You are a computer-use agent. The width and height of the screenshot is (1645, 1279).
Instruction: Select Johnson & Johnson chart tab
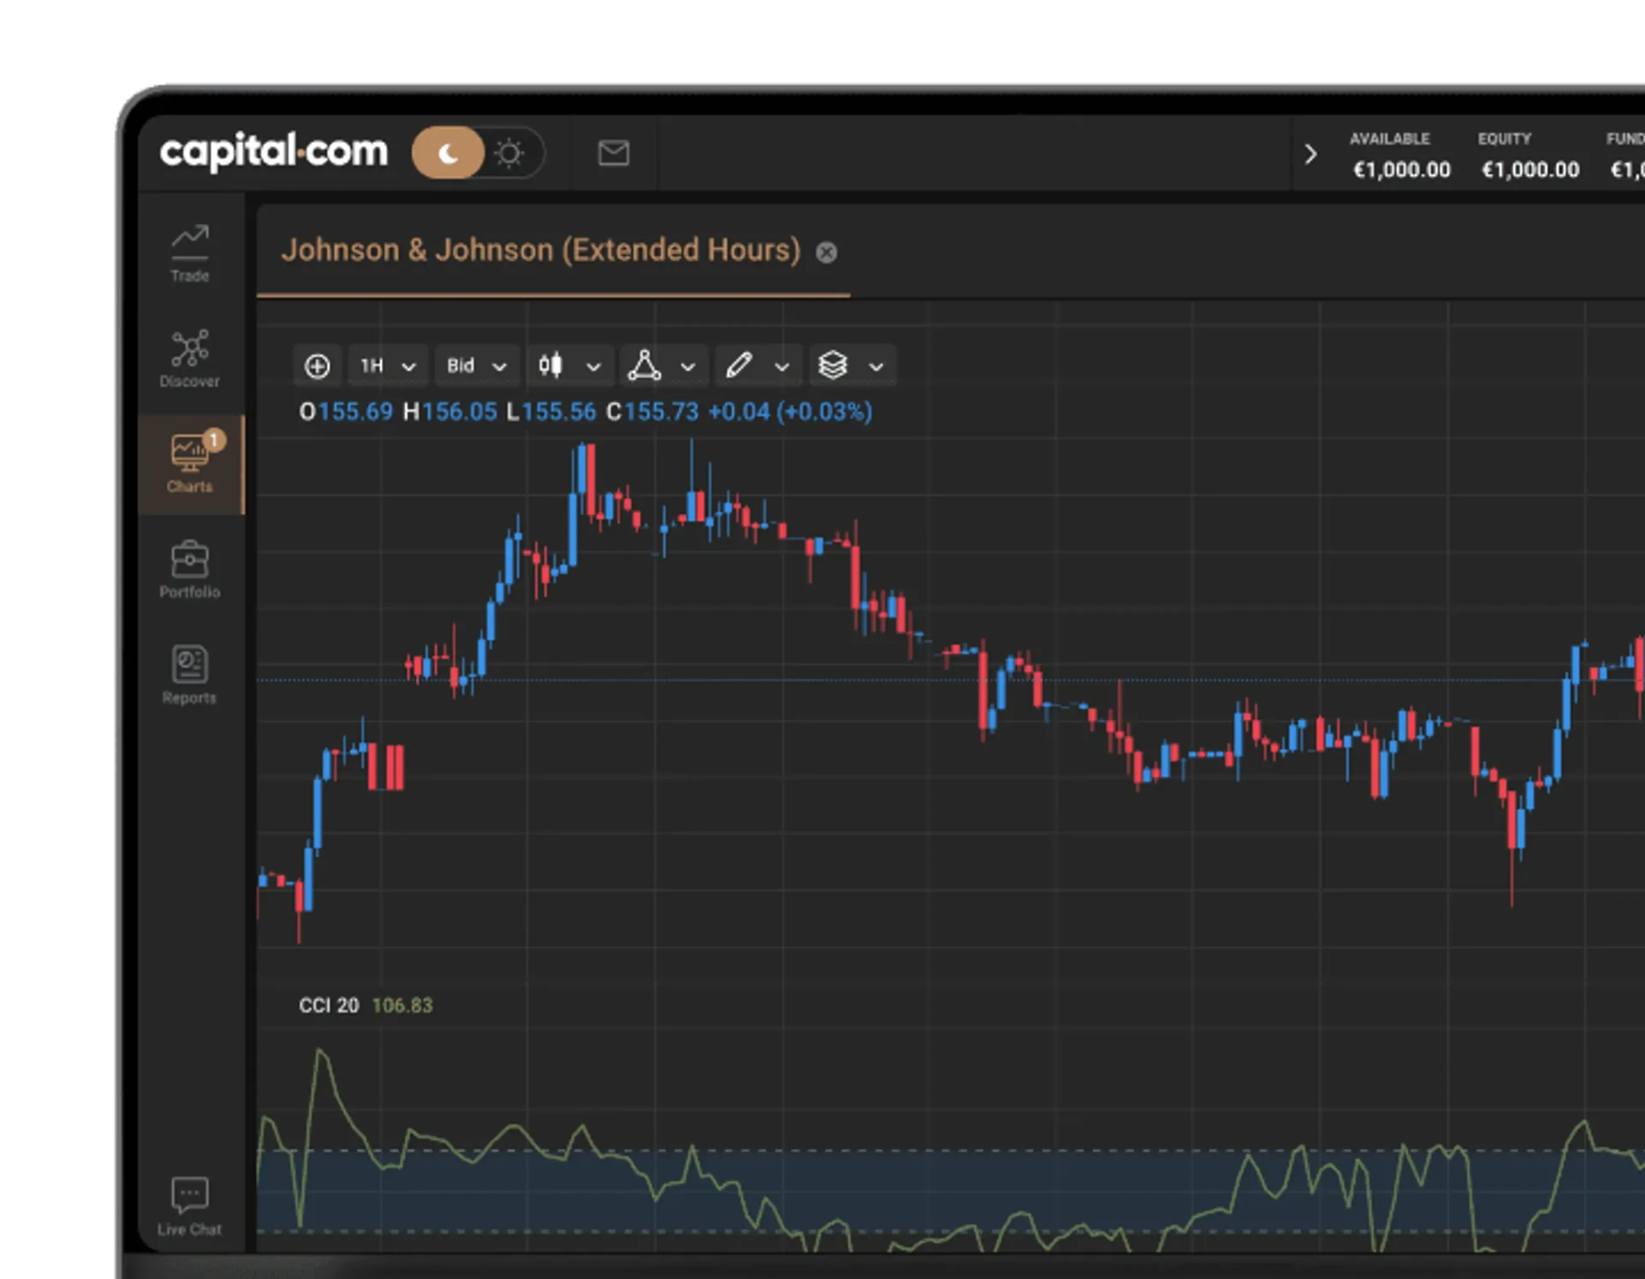[x=540, y=251]
